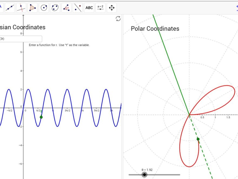Viewport: 238px width, 179px height.
Task: Select the green point on the polar curve
Action: 198,139
